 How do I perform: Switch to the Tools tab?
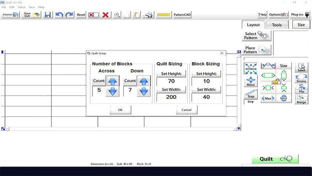[277, 25]
